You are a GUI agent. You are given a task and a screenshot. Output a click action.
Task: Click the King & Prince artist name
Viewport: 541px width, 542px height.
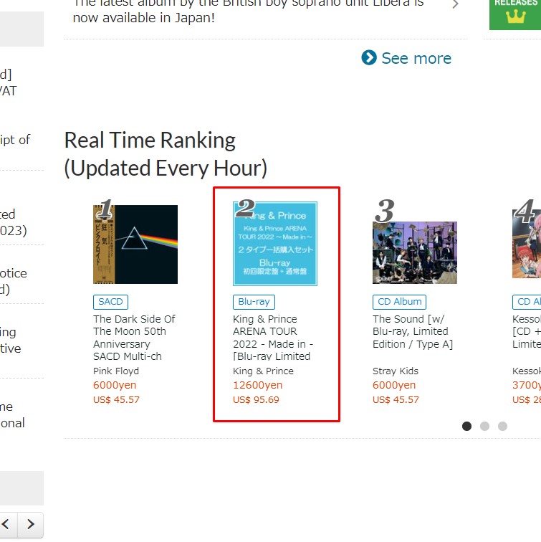[263, 371]
